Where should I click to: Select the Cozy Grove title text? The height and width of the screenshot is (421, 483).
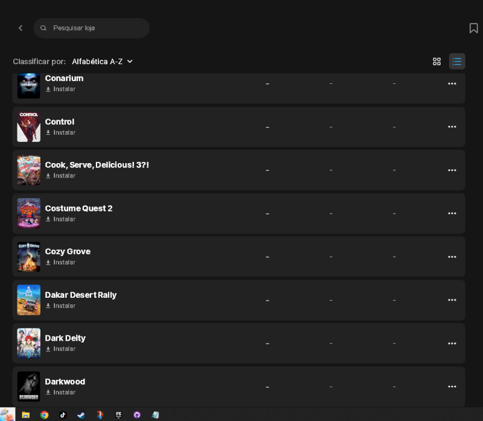tap(68, 252)
